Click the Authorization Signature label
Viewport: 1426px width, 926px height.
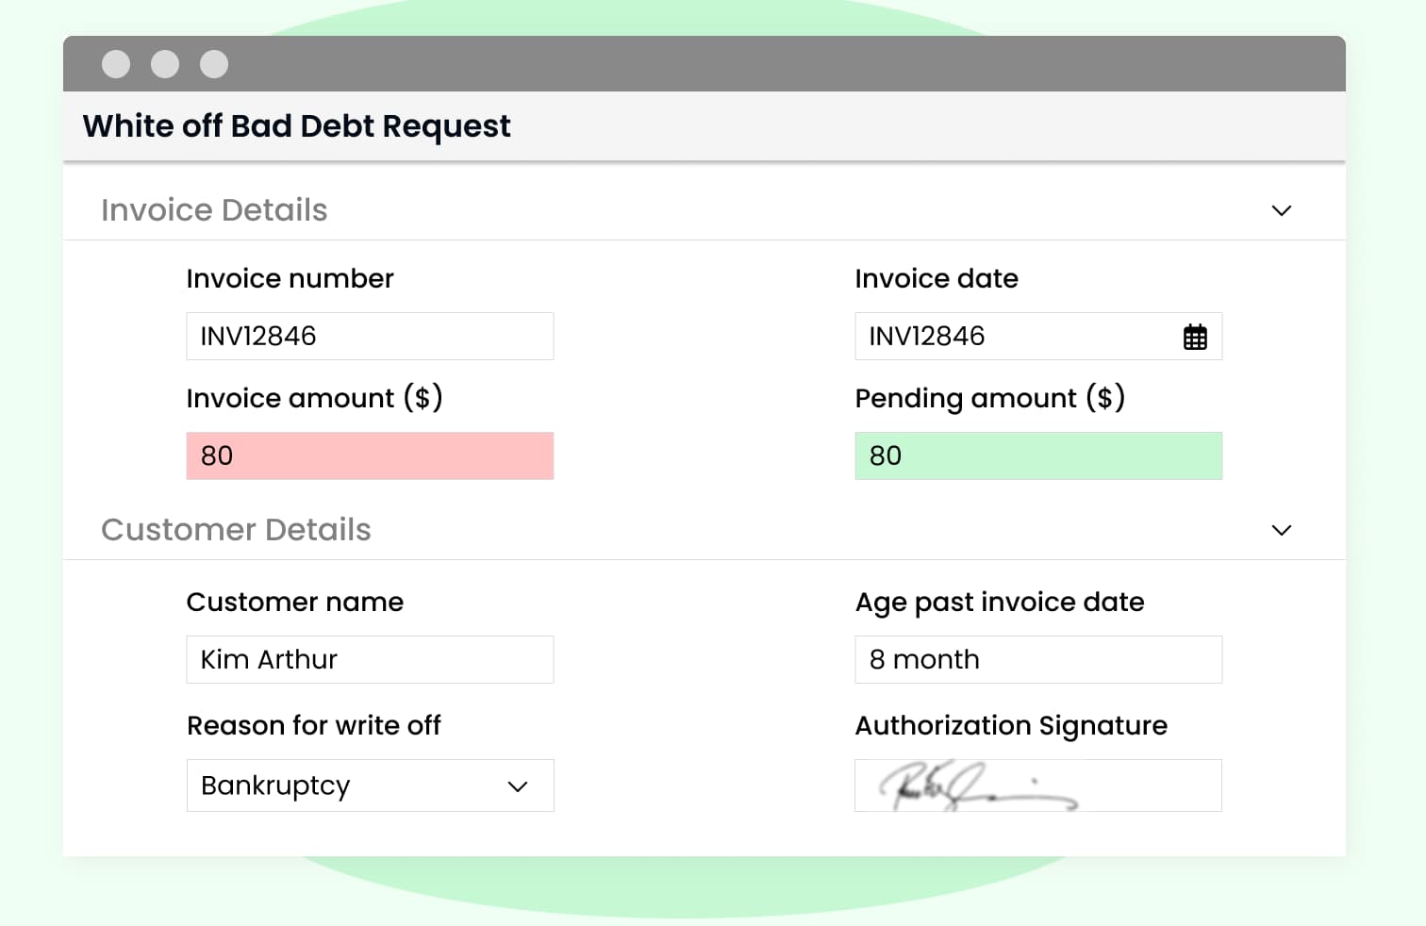click(x=1011, y=725)
